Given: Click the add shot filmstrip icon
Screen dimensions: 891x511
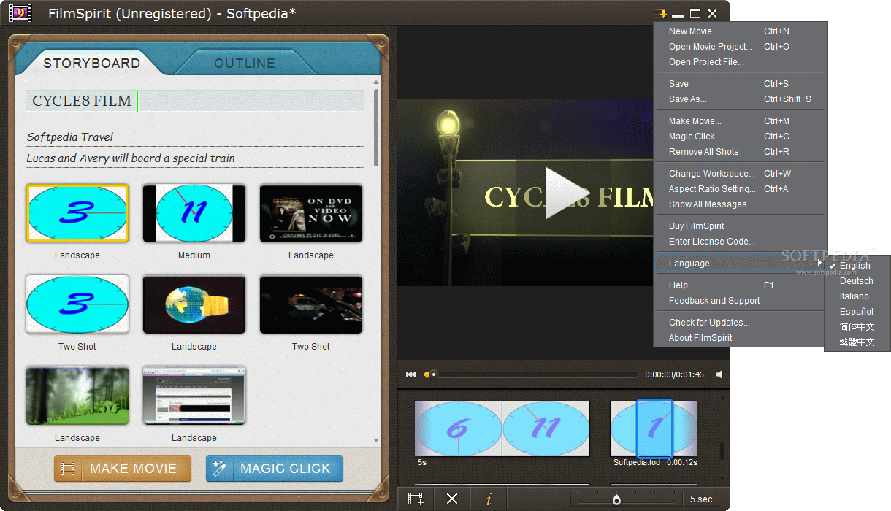Looking at the screenshot, I should click(x=416, y=499).
